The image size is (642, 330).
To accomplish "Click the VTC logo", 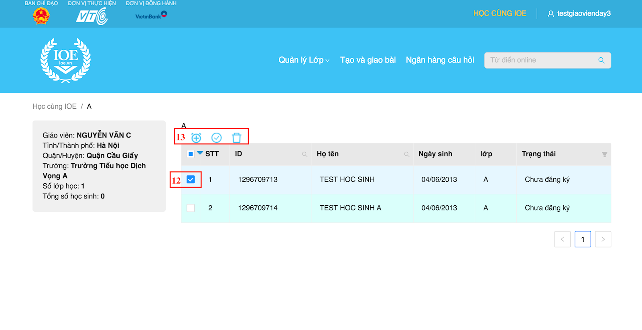I will [92, 16].
